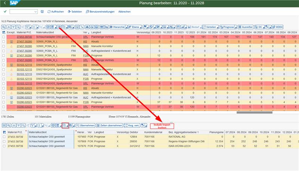Image resolution: width=299 pixels, height=171 pixels.
Task: Click the sum (Σ) icon in upper grid toolbar
Action: point(34,27)
